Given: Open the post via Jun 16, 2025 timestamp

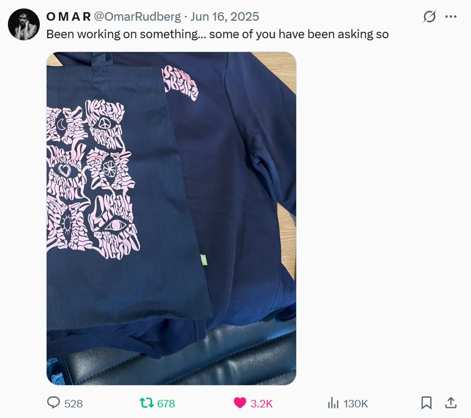Looking at the screenshot, I should tap(225, 16).
